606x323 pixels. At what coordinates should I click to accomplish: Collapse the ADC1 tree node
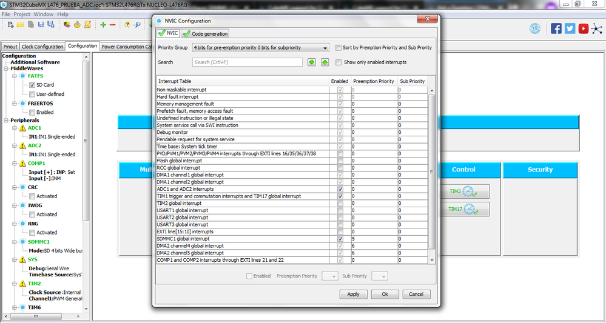[15, 128]
